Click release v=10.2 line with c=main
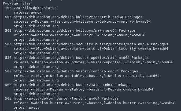 click(x=83, y=89)
